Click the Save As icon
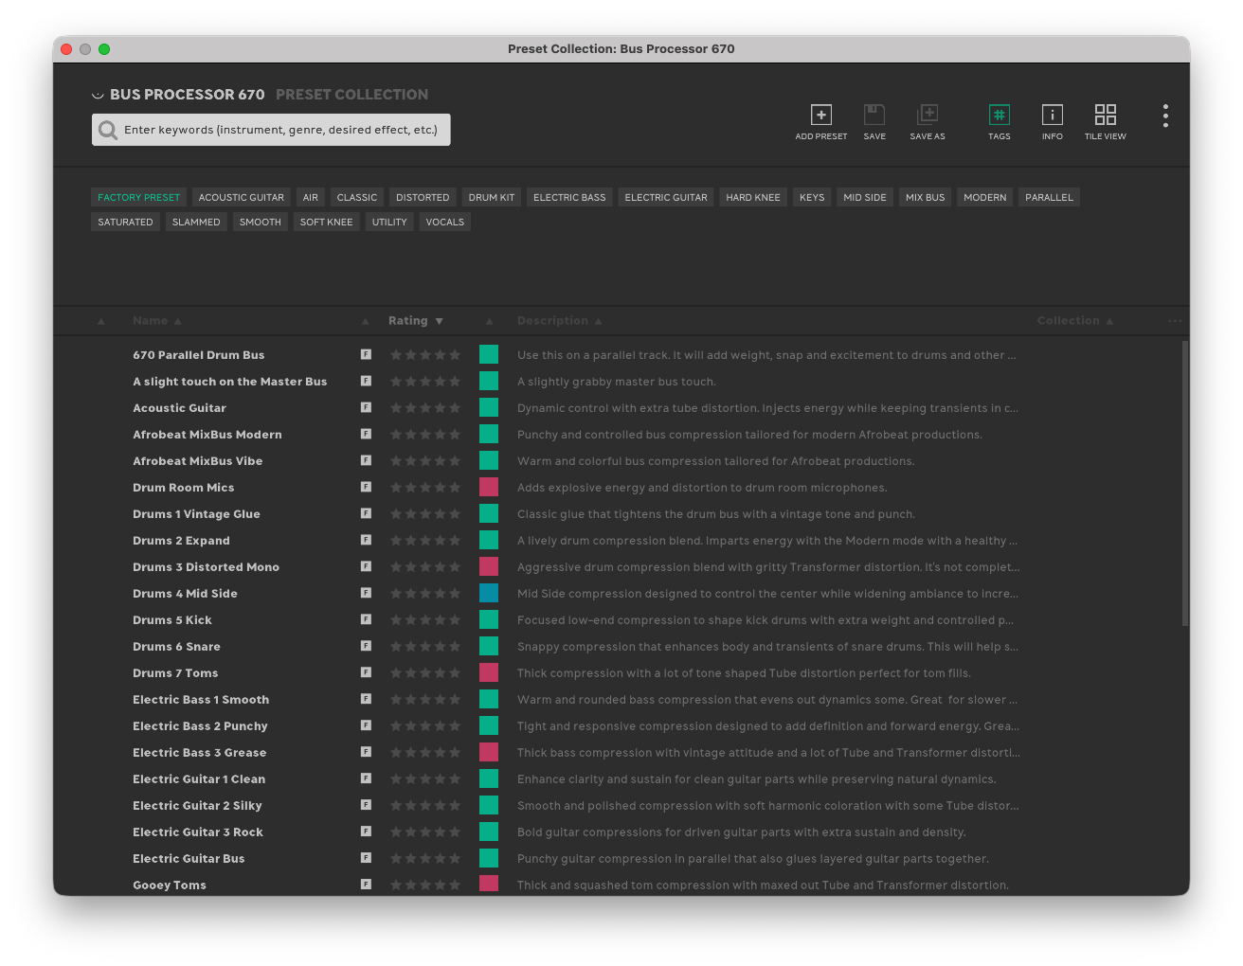1243x966 pixels. click(928, 115)
